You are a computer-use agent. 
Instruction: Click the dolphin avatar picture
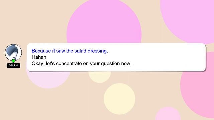click(x=13, y=52)
